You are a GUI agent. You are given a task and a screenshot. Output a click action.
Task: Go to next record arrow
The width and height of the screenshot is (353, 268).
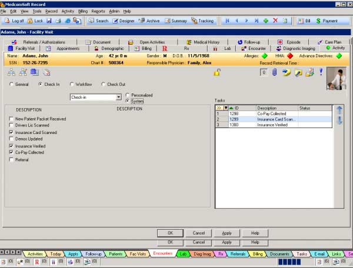[x=247, y=21]
